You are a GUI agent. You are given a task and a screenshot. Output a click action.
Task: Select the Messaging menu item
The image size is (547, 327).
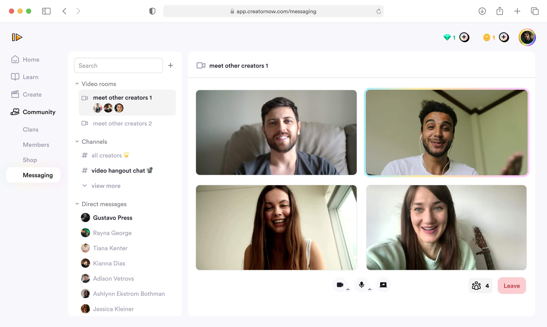pos(38,175)
